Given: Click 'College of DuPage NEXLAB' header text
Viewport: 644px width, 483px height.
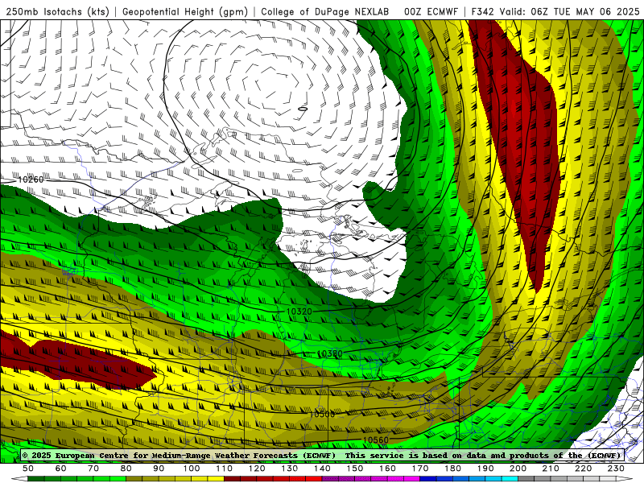Looking at the screenshot, I should (x=325, y=11).
